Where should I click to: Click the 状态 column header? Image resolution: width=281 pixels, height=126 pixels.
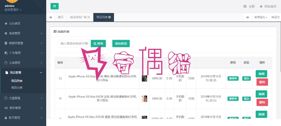click(x=246, y=63)
